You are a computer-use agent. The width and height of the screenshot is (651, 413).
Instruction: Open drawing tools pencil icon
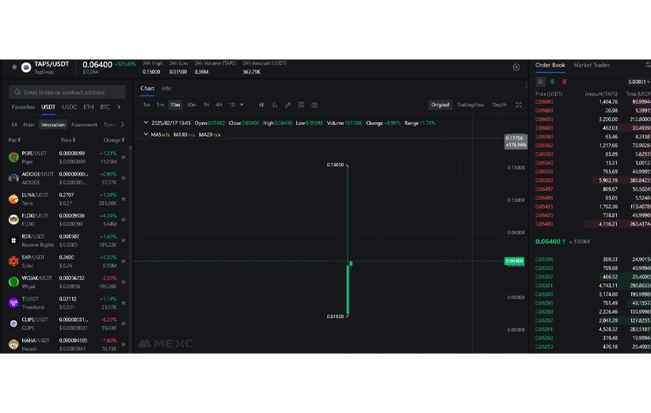[287, 105]
